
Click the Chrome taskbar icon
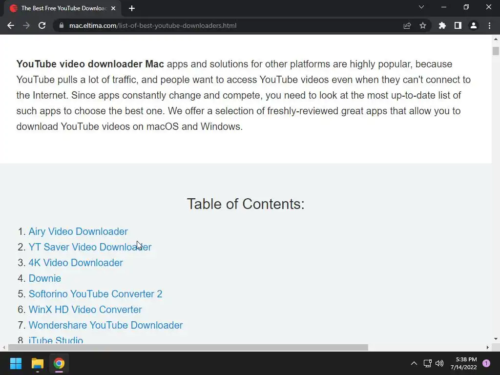59,363
